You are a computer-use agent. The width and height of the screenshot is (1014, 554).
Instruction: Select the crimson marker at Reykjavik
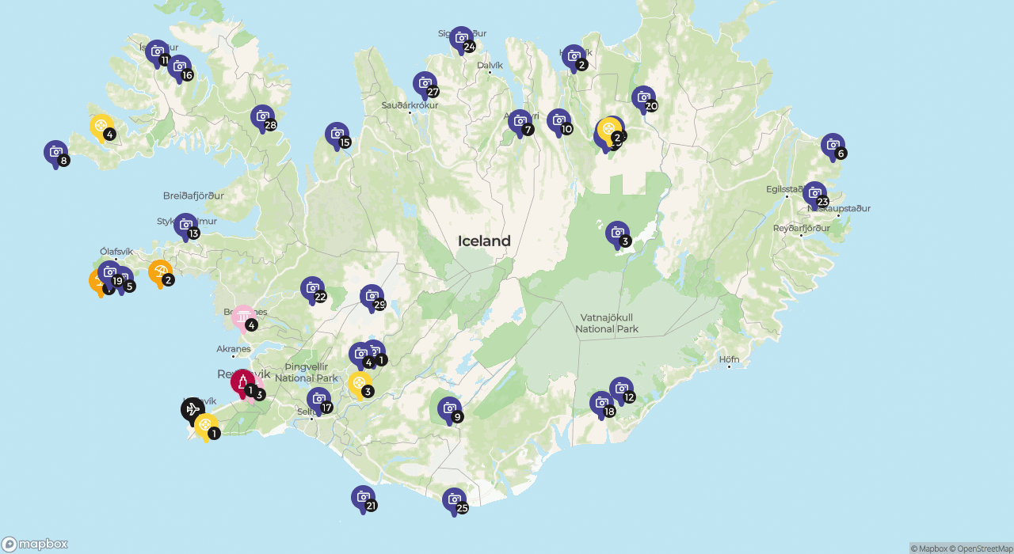[x=242, y=382]
